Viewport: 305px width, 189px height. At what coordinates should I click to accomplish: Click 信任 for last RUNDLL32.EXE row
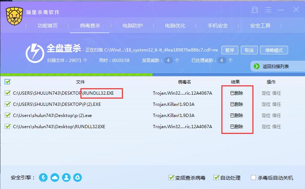tap(277, 127)
